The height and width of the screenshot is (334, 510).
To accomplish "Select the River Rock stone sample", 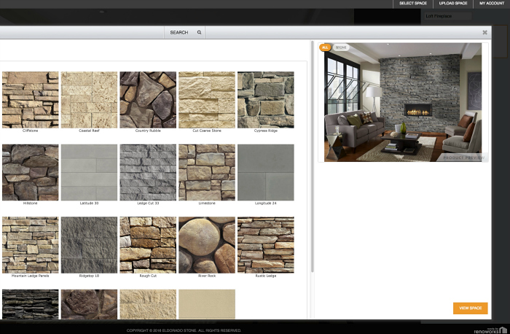I will pyautogui.click(x=207, y=245).
